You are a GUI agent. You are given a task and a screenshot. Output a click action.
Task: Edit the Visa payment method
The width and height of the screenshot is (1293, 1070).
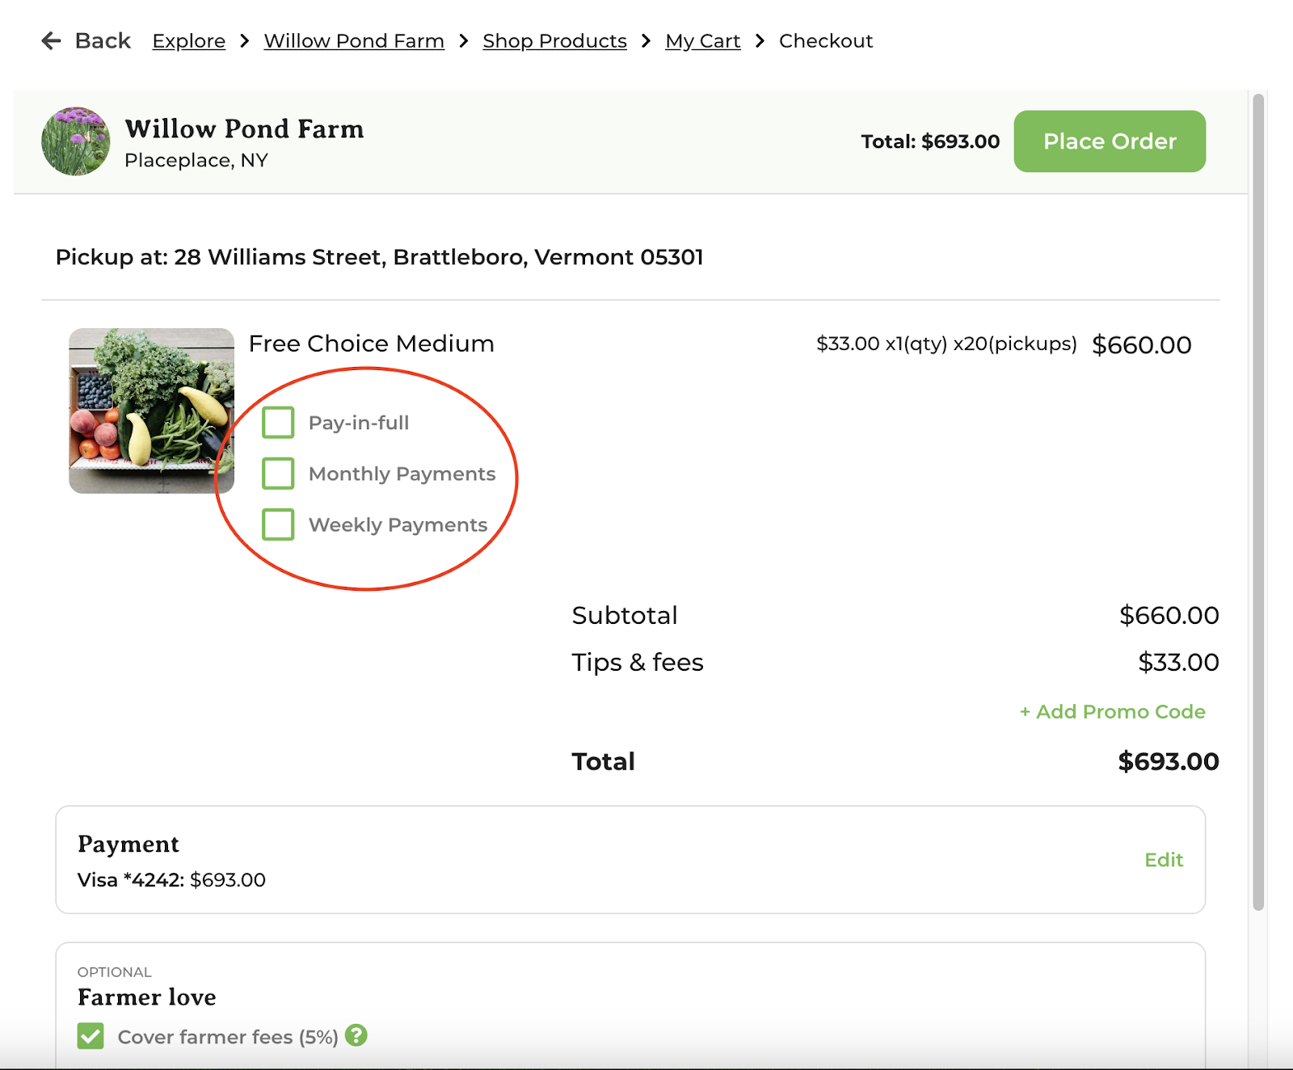click(1164, 860)
